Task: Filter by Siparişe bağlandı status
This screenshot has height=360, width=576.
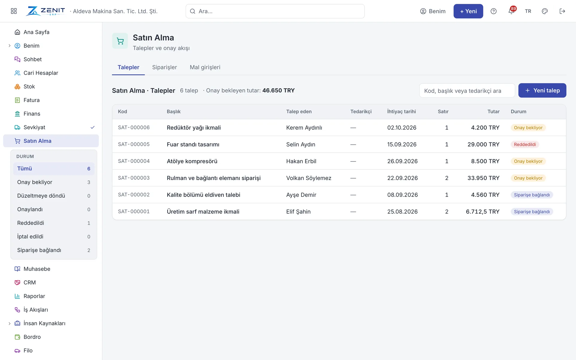Action: pyautogui.click(x=54, y=250)
